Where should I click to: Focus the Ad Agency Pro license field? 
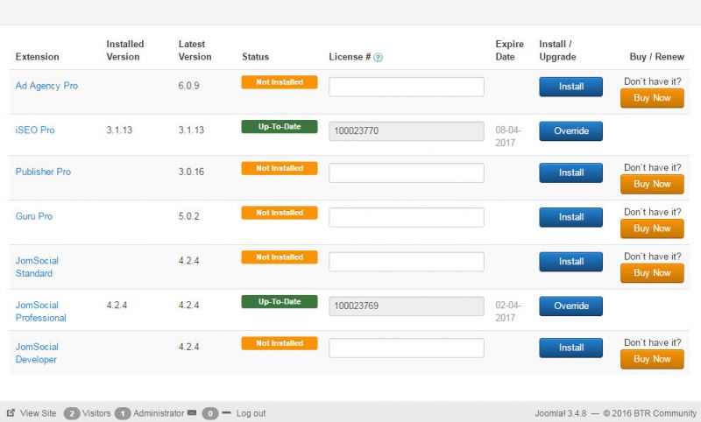click(407, 87)
